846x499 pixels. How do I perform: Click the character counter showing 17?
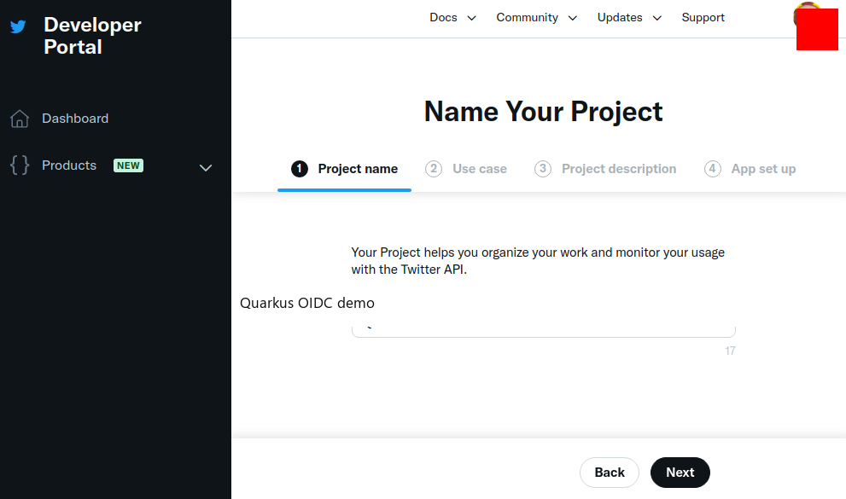coord(730,351)
